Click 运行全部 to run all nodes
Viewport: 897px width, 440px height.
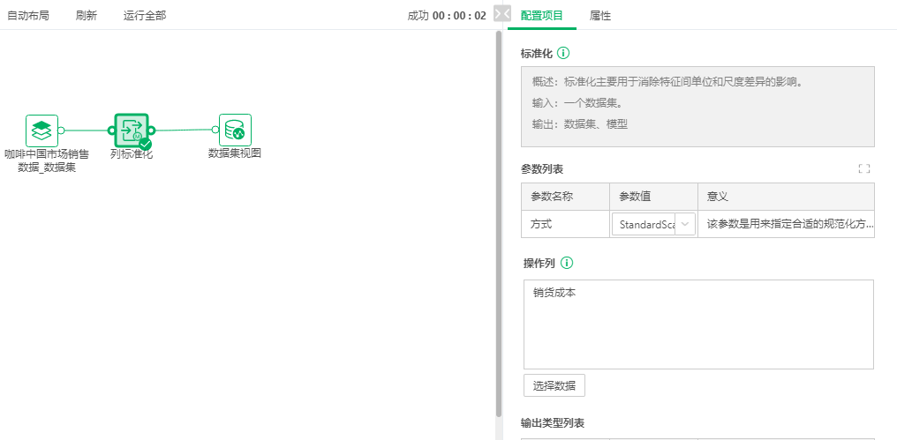[144, 16]
